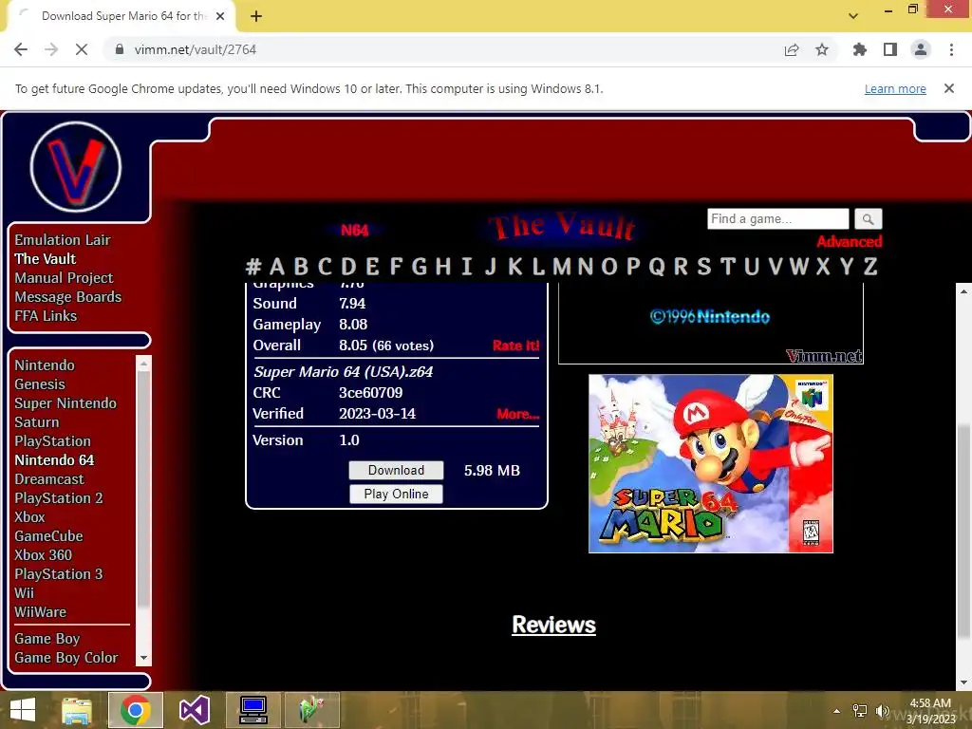
Task: Select the Game Boy Color system
Action: click(65, 658)
